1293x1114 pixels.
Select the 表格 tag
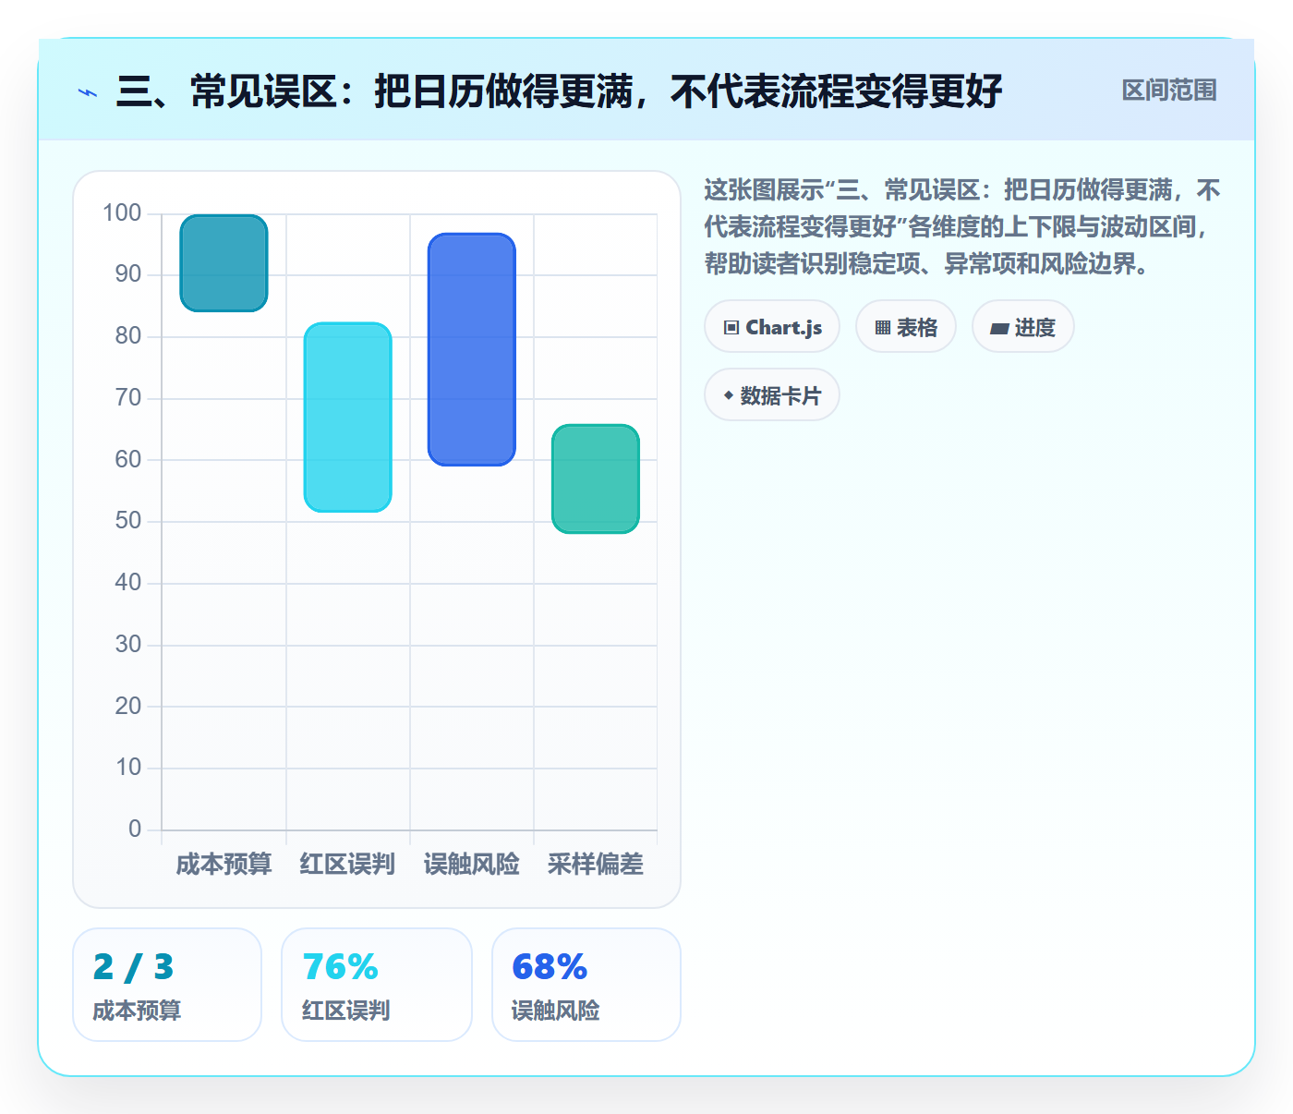pyautogui.click(x=906, y=327)
